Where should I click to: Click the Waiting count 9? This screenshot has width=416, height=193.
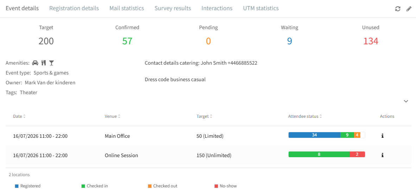289,41
